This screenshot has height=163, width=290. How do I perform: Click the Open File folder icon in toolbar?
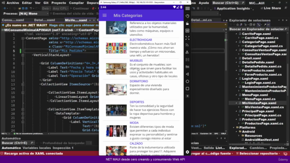coord(19,9)
